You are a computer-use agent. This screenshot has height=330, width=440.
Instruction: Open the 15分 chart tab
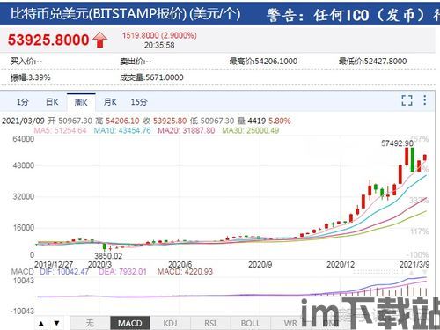139,102
